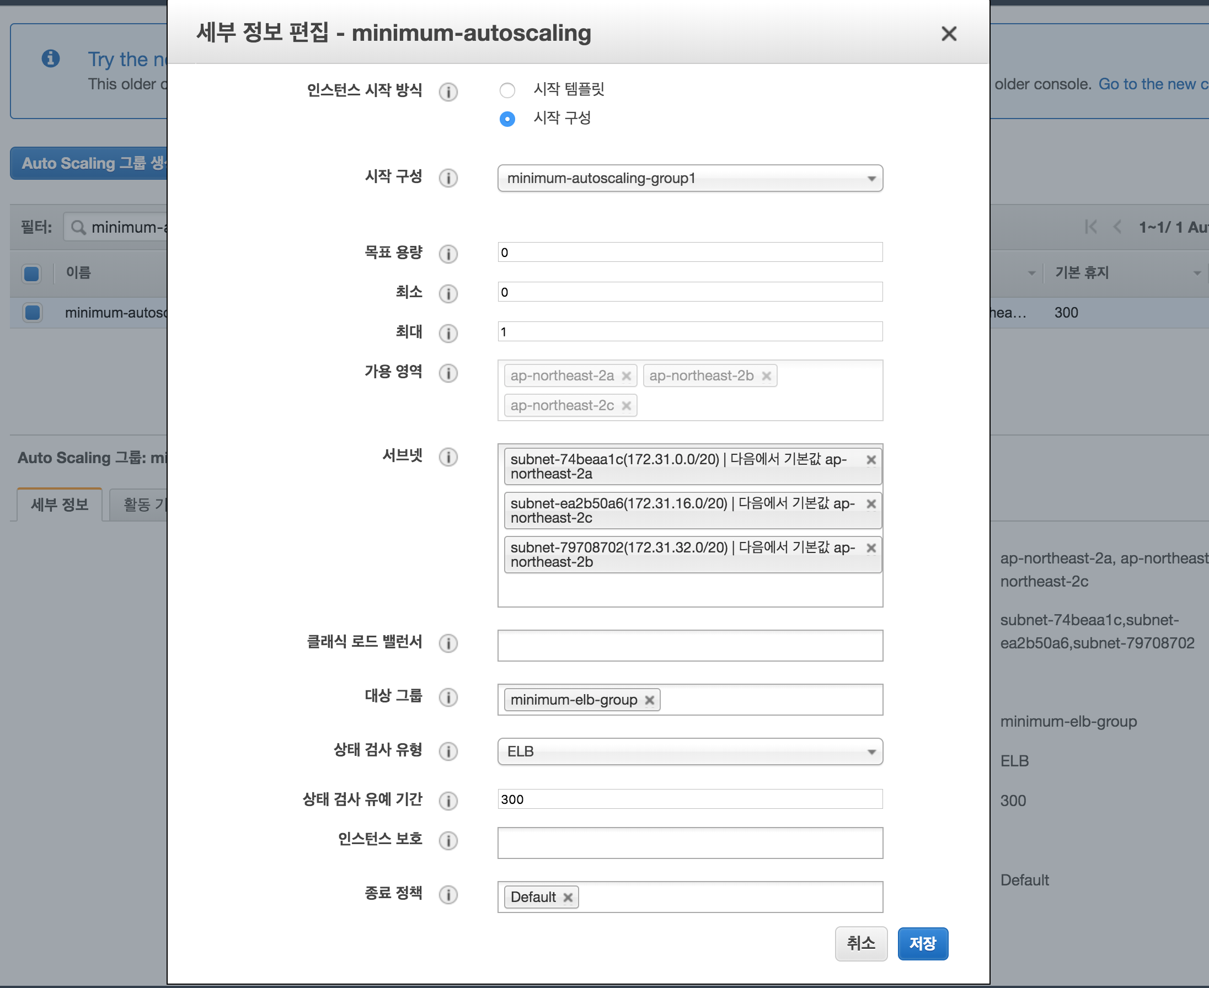Show info tooltip for 대상 그룹

[448, 697]
